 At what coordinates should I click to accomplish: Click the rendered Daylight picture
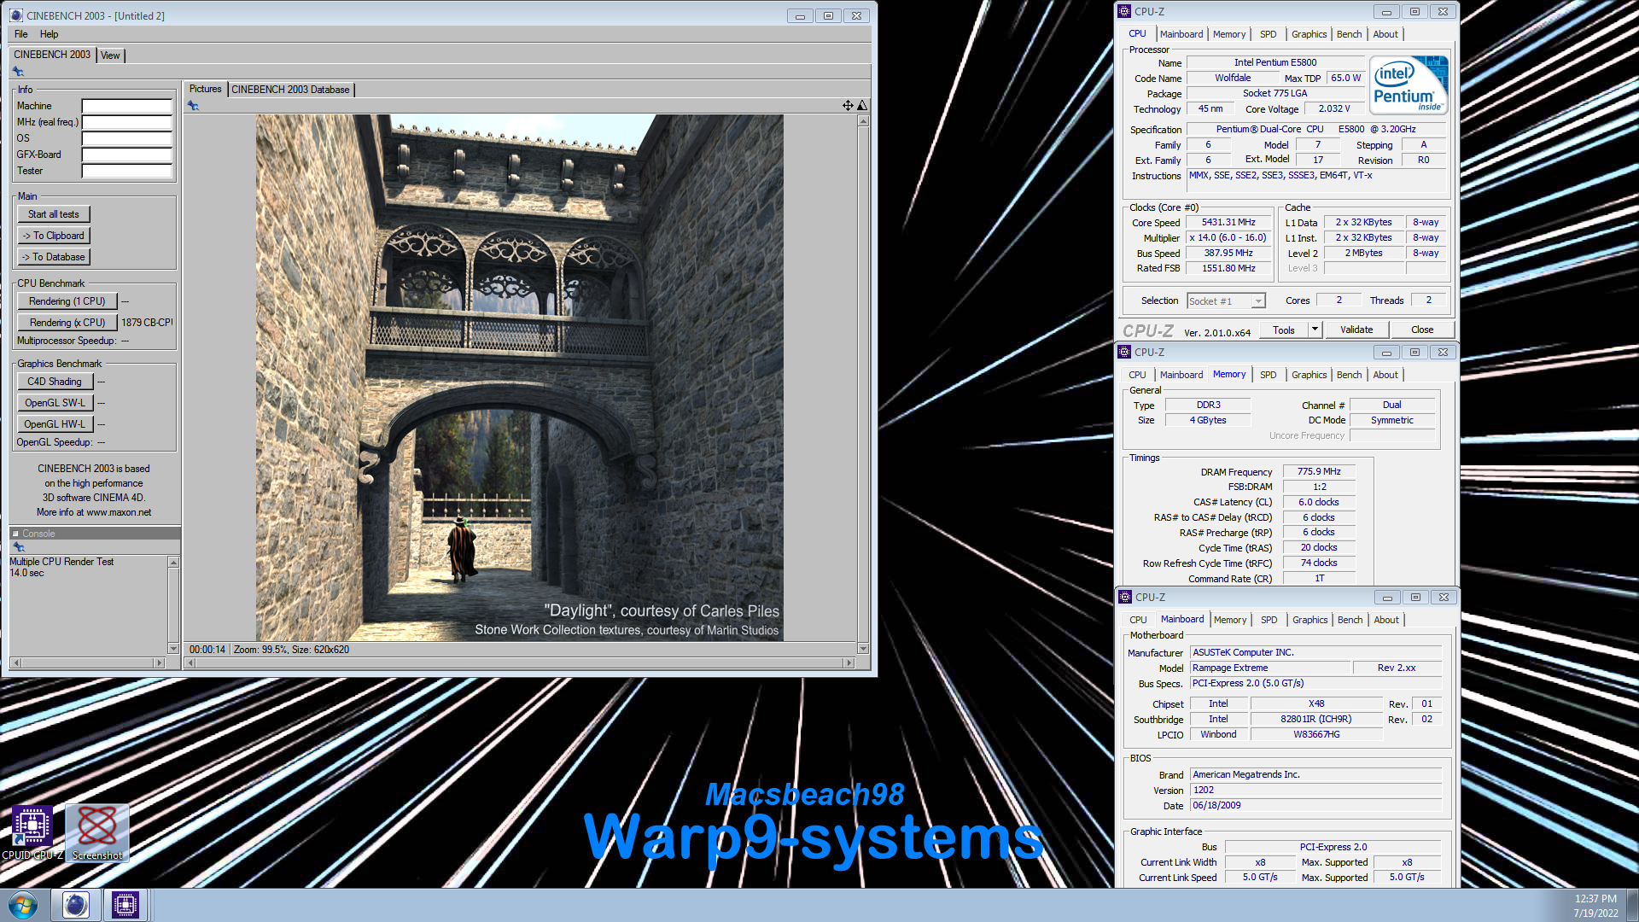point(519,377)
